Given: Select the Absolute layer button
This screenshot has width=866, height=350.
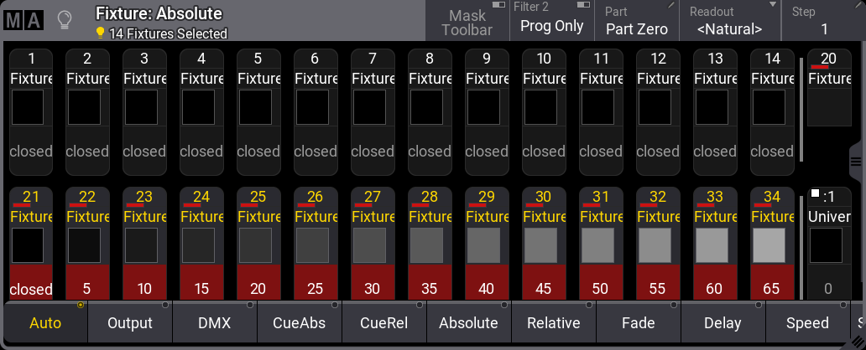Looking at the screenshot, I should 468,323.
